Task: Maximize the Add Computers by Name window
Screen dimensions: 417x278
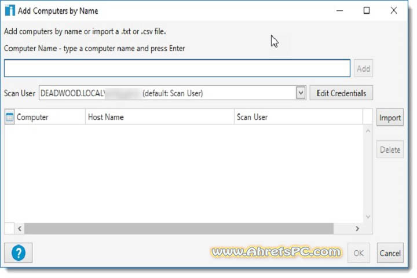Action: [x=367, y=10]
